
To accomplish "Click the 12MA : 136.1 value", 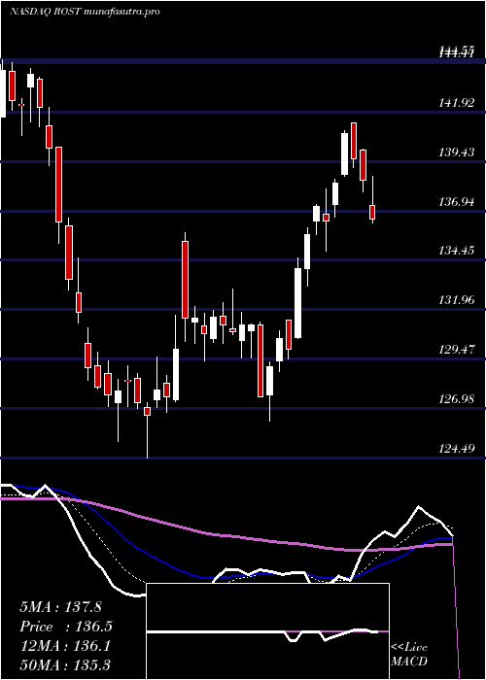I will point(65,646).
